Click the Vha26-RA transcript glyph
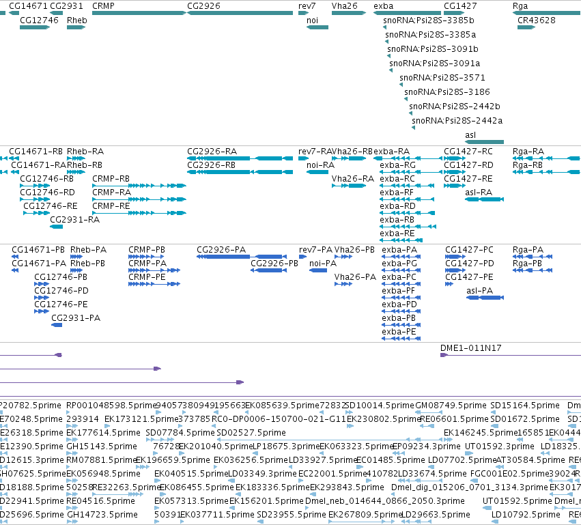581x525 pixels. (349, 186)
